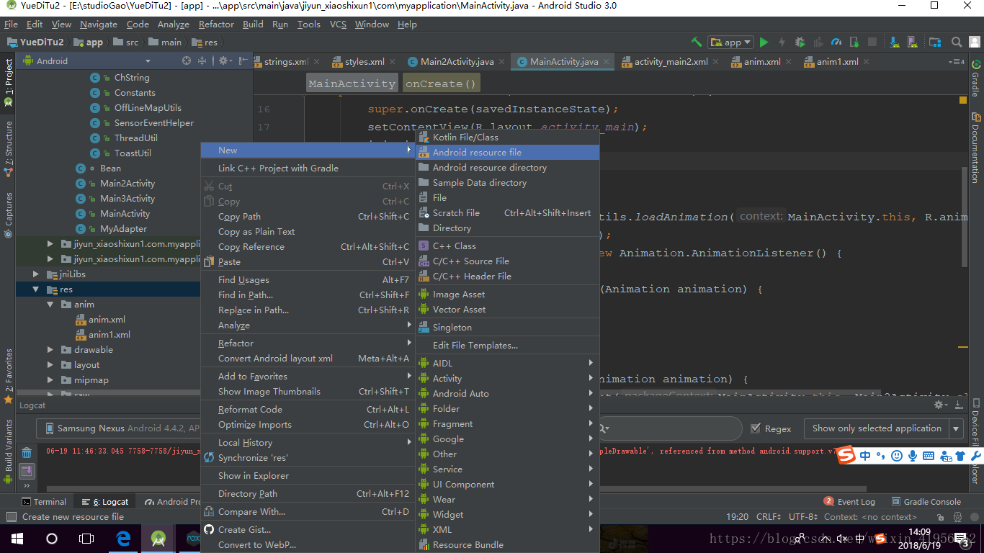Viewport: 984px width, 553px height.
Task: Click scroll from source target icon in Project panel
Action: (187, 61)
